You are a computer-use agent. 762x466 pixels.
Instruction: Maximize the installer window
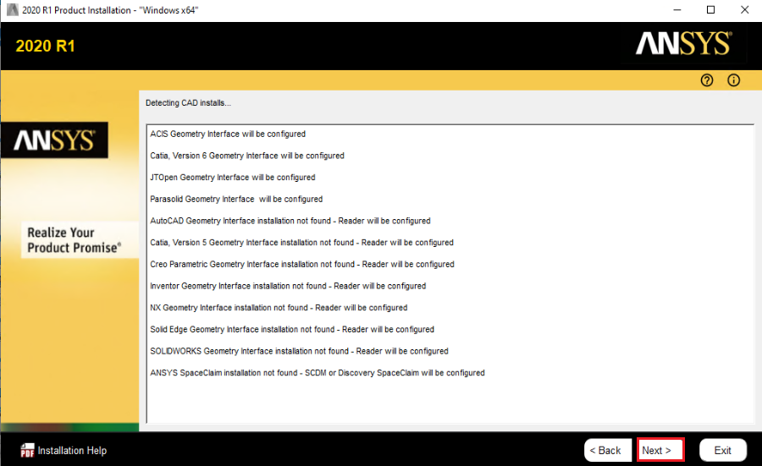(x=710, y=9)
